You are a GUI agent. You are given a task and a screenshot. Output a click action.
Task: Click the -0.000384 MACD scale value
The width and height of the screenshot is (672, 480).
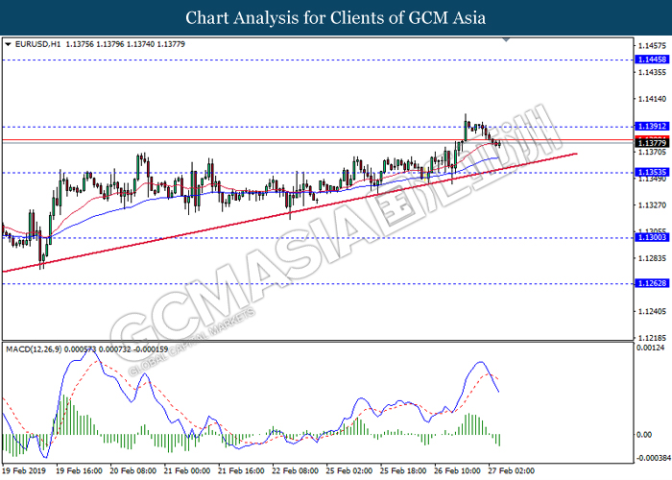(653, 458)
